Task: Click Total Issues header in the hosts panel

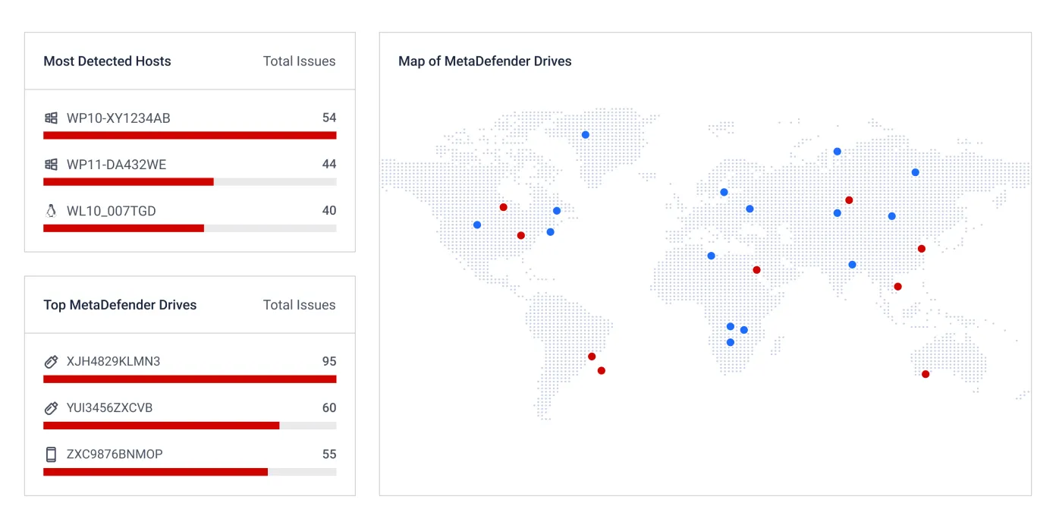Action: pos(299,61)
